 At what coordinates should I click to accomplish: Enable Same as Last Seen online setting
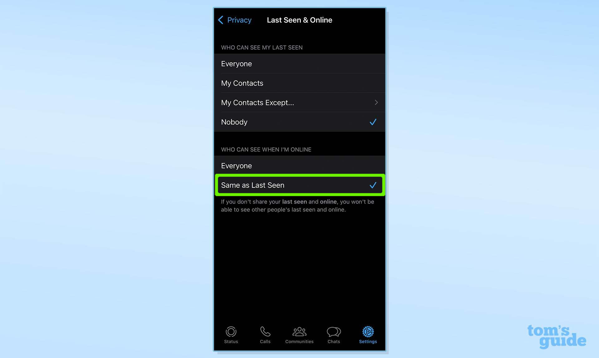[x=299, y=185]
